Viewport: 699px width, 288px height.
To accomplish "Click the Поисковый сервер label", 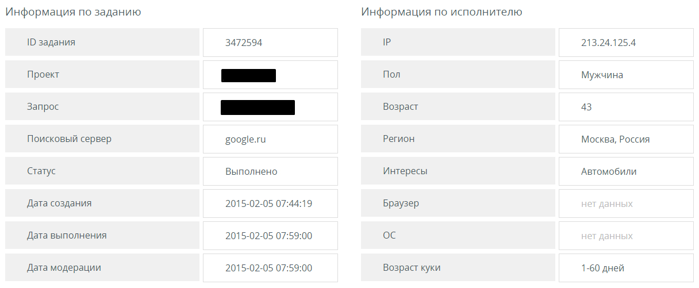I will pyautogui.click(x=69, y=139).
